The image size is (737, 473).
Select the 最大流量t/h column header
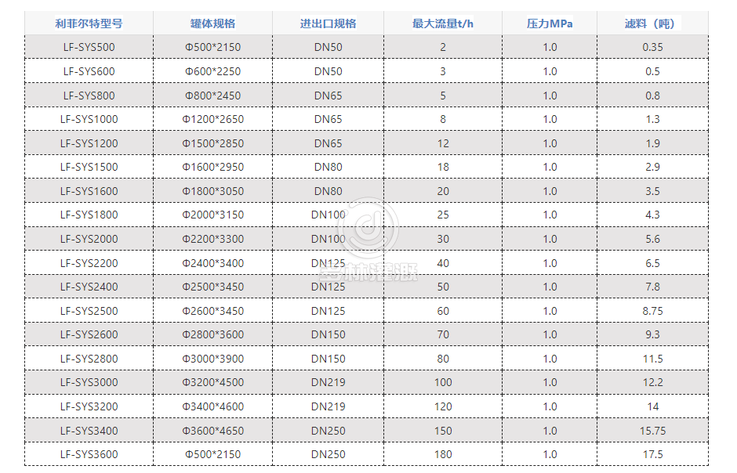click(x=443, y=23)
